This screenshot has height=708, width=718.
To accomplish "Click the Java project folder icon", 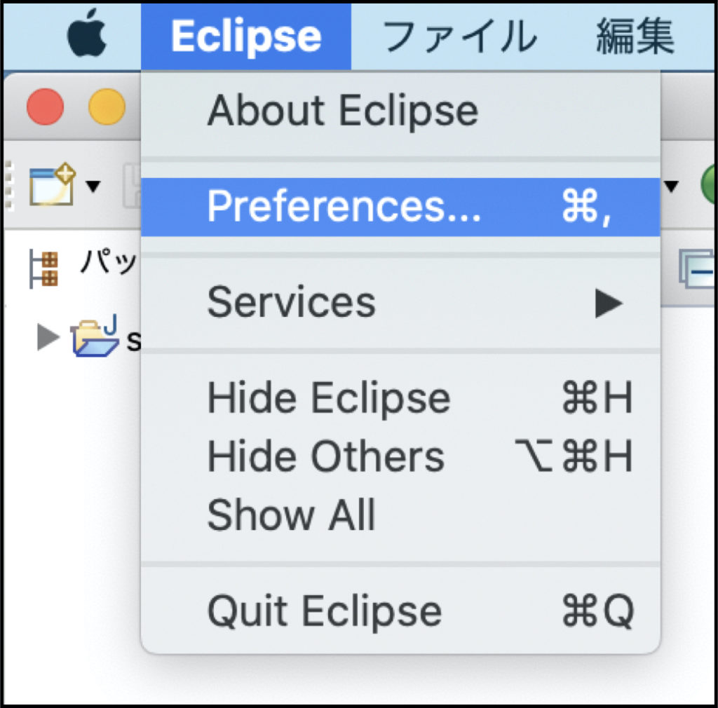I will 95,339.
